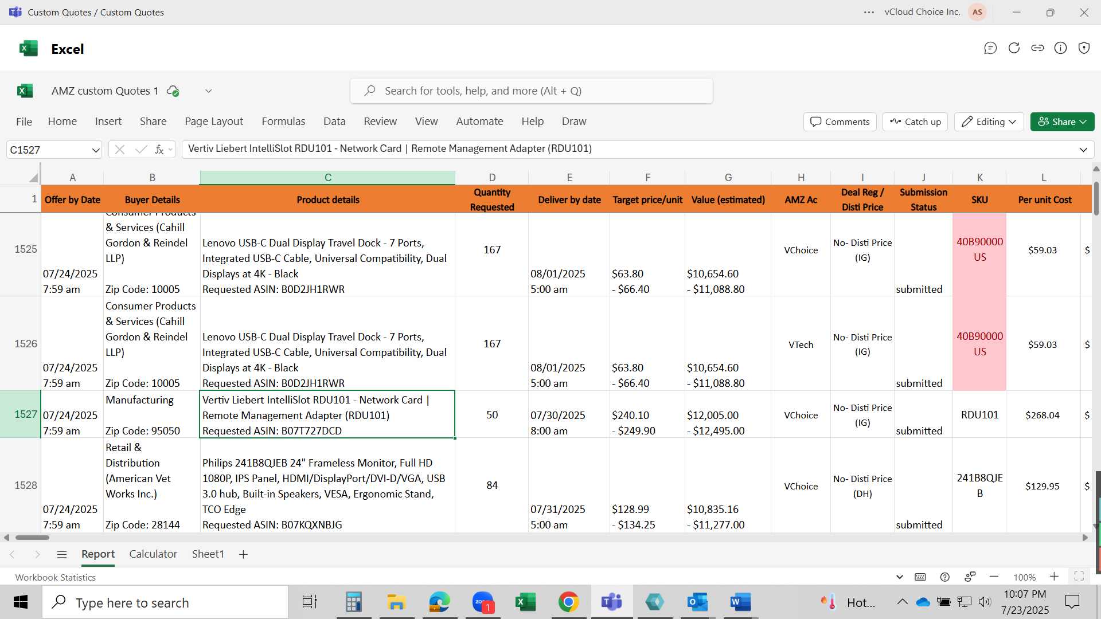Click the AMZ custom Quotes 1 filename
This screenshot has width=1101, height=619.
[105, 91]
